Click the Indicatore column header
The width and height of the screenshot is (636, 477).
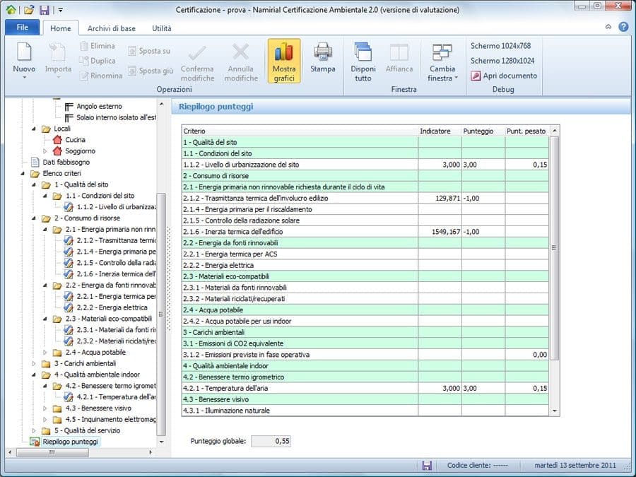point(440,131)
